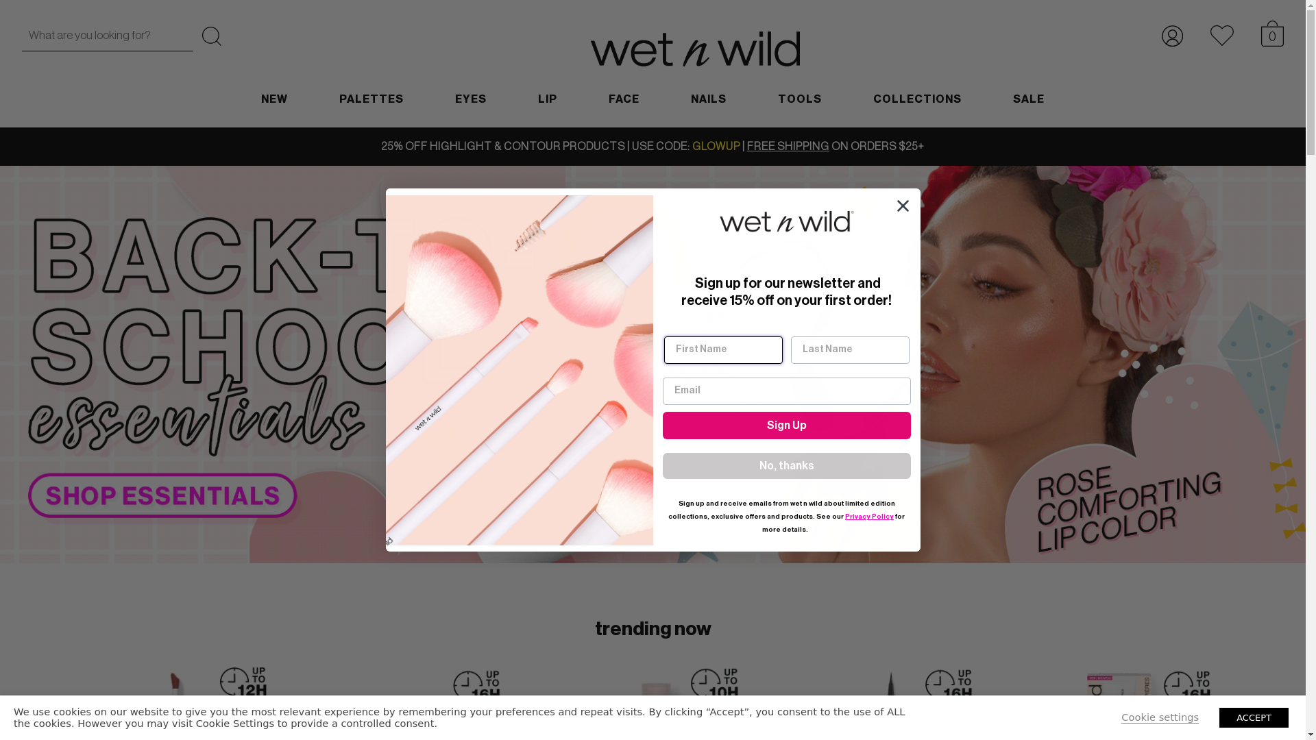
Task: Click the search magnifier icon
Action: coord(212,36)
